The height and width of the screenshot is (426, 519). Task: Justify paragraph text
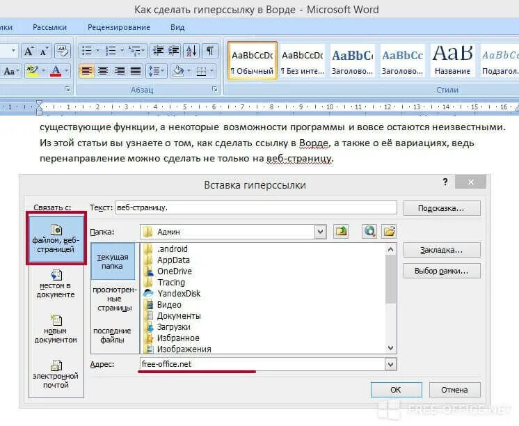point(136,70)
